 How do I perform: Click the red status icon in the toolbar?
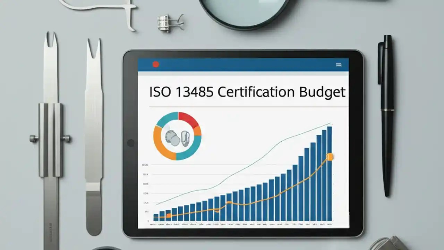coord(156,64)
